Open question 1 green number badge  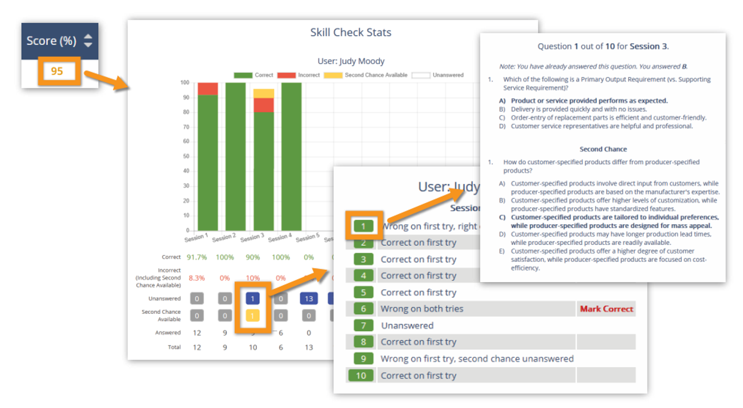click(363, 226)
